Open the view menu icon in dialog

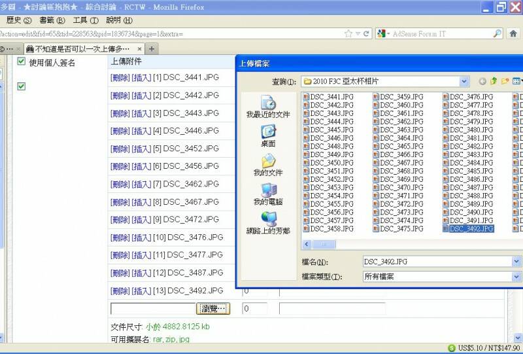click(x=517, y=81)
